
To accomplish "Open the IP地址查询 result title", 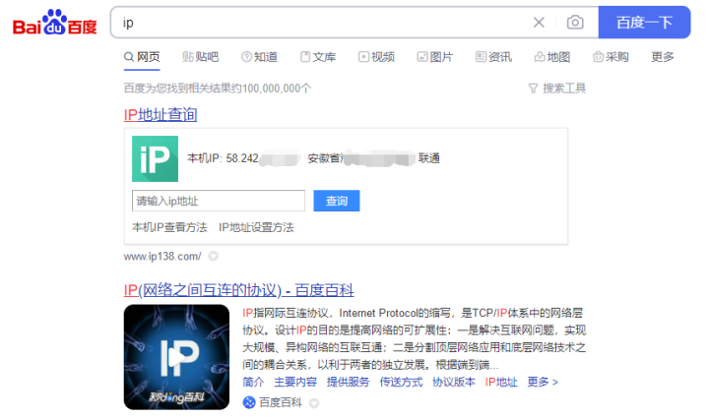I will click(x=161, y=115).
